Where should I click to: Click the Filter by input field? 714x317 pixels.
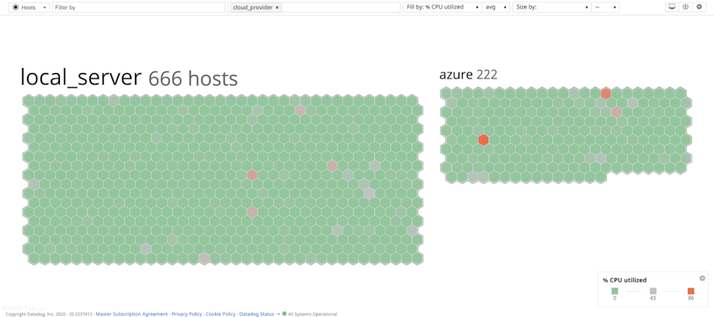(138, 8)
